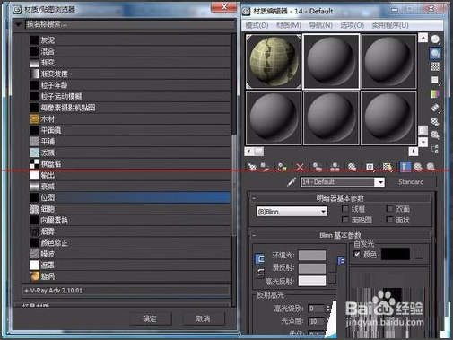Screen dimensions: 453x340
Task: Enable the 面贴图 face map checkbox
Action: 345,220
